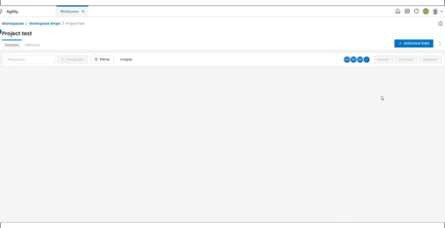Expand the user account dropdown arrow

442,12
